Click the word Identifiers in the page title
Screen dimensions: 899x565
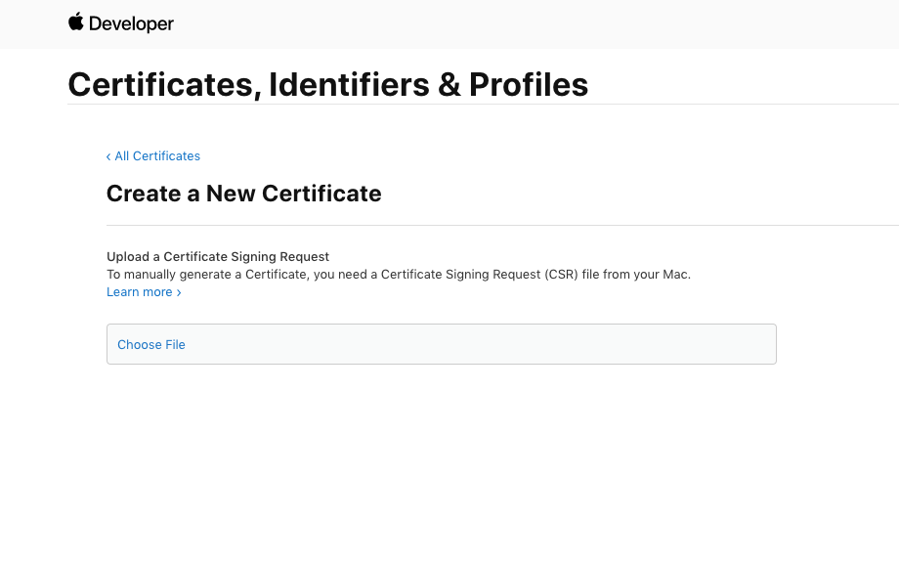click(349, 85)
